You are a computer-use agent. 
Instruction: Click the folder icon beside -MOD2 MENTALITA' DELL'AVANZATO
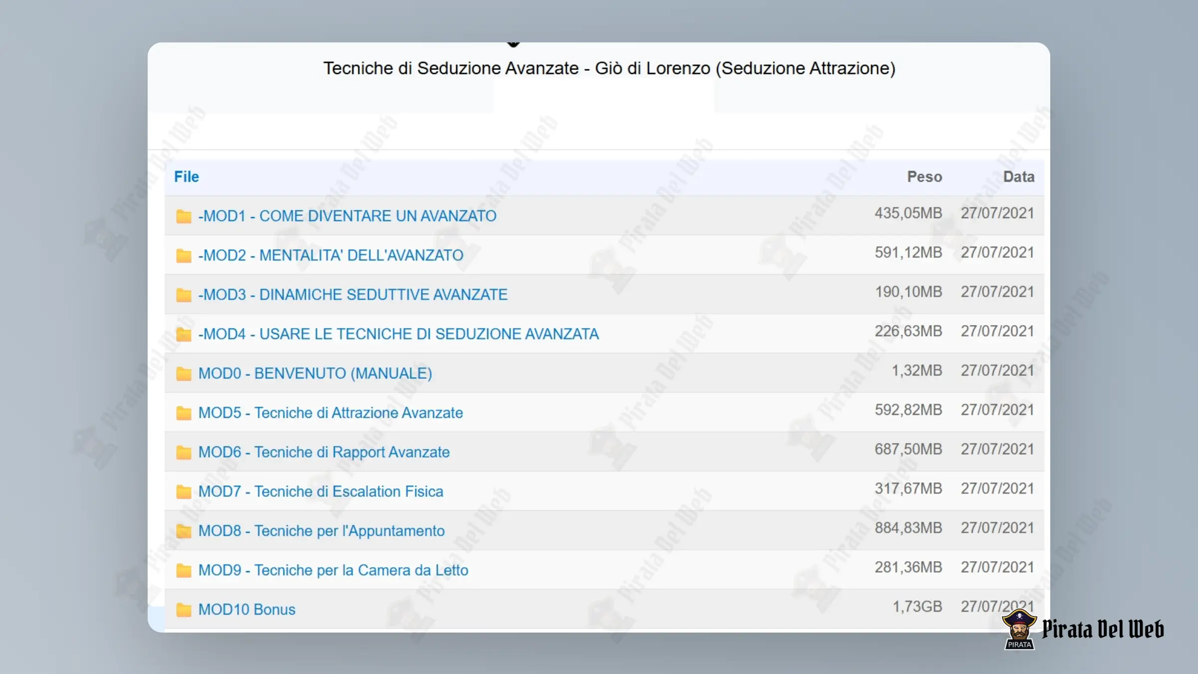pyautogui.click(x=184, y=256)
